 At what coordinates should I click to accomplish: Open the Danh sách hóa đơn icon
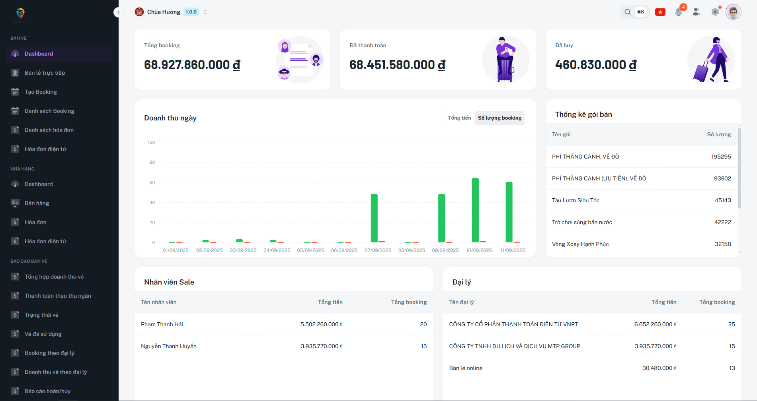(x=15, y=130)
